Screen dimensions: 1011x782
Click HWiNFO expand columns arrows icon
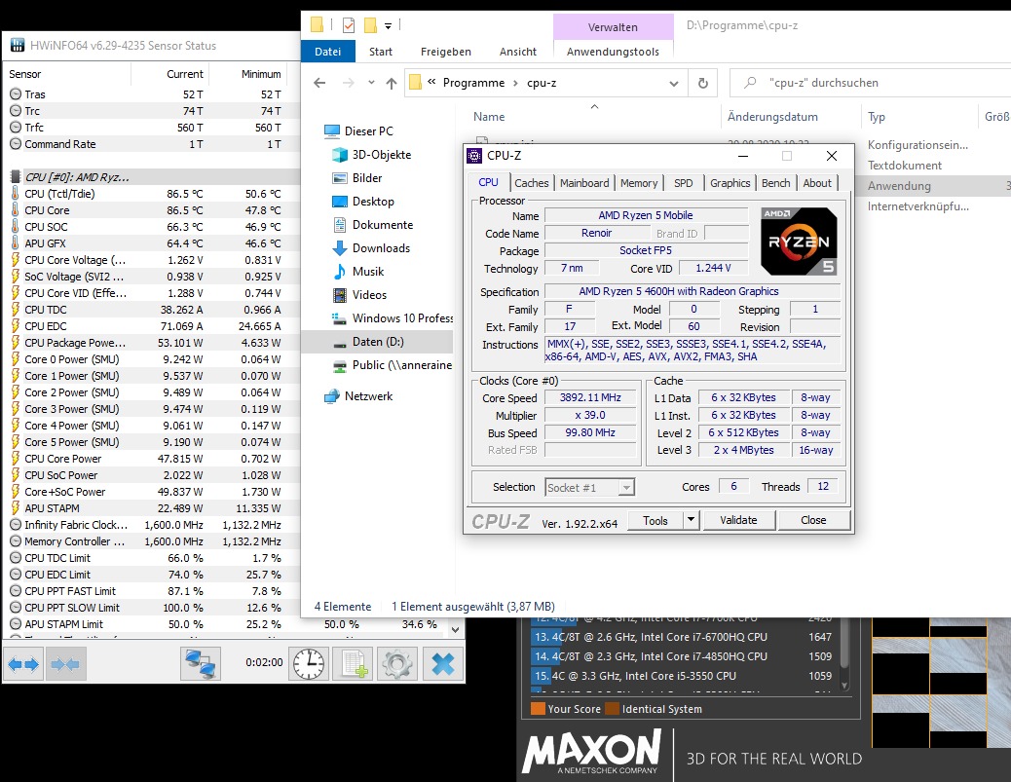(x=23, y=663)
